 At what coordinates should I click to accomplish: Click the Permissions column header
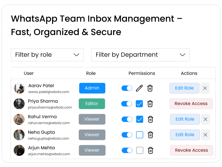coord(142,73)
